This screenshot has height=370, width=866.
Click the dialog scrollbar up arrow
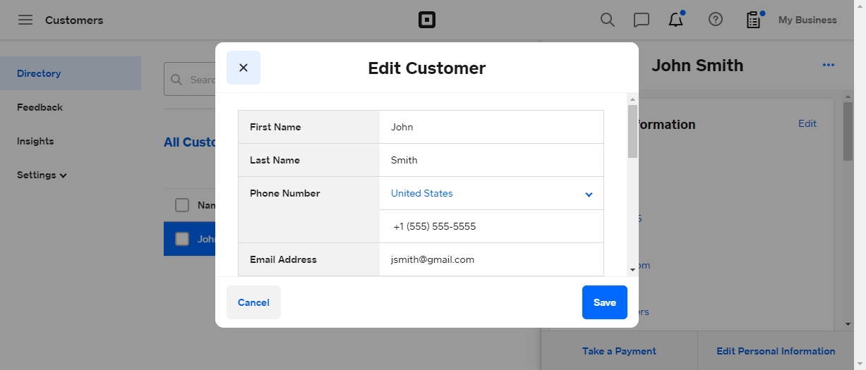(x=632, y=100)
